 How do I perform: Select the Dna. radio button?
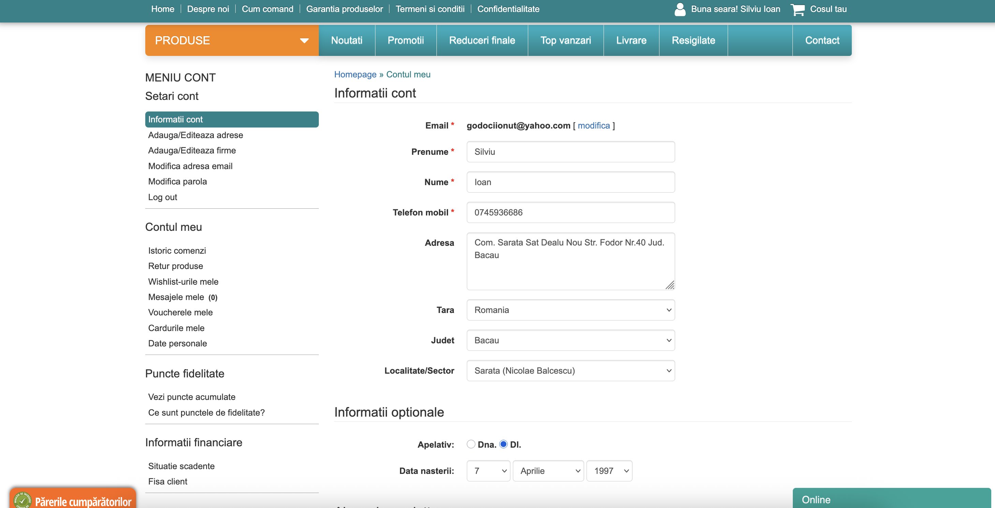[x=471, y=444]
